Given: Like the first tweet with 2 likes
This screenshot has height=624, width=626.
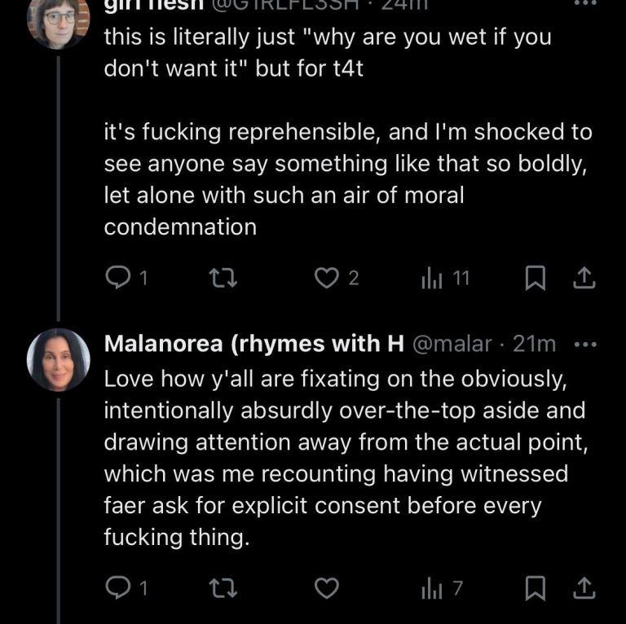Looking at the screenshot, I should tap(327, 279).
